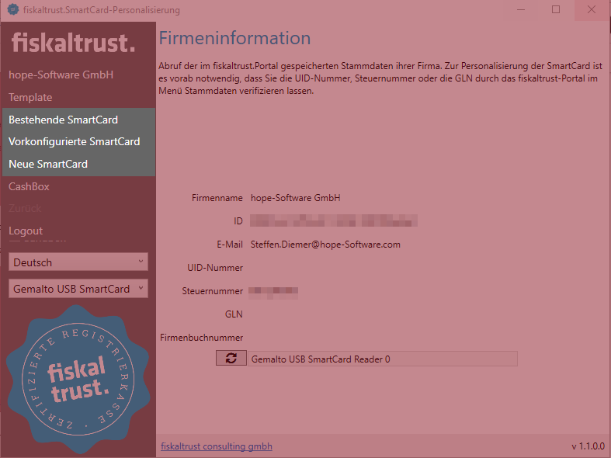
Task: Click the Steuernummer label
Action: point(213,291)
